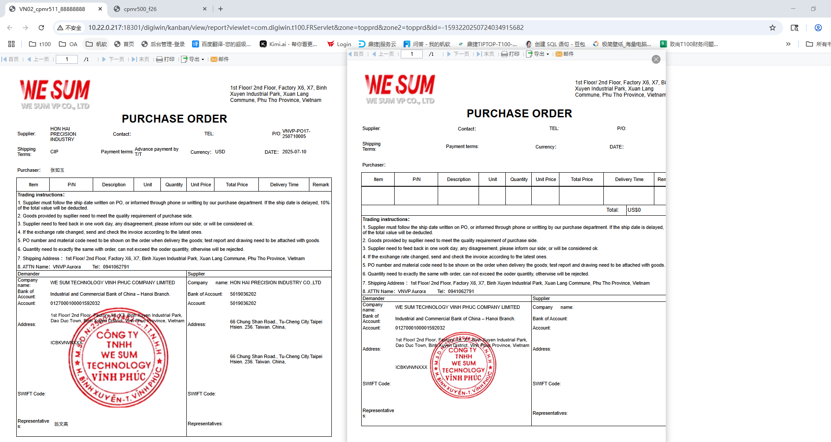Open the 百度翻译 bookmark

(221, 44)
